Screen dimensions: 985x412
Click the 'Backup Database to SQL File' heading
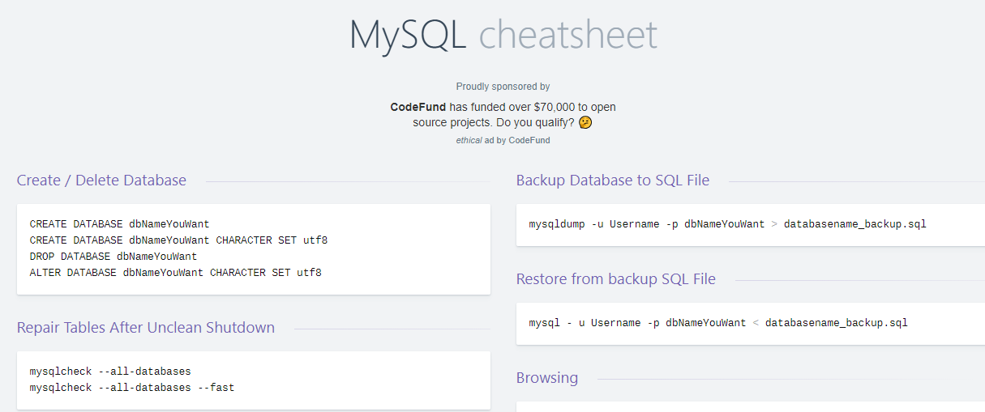[612, 181]
